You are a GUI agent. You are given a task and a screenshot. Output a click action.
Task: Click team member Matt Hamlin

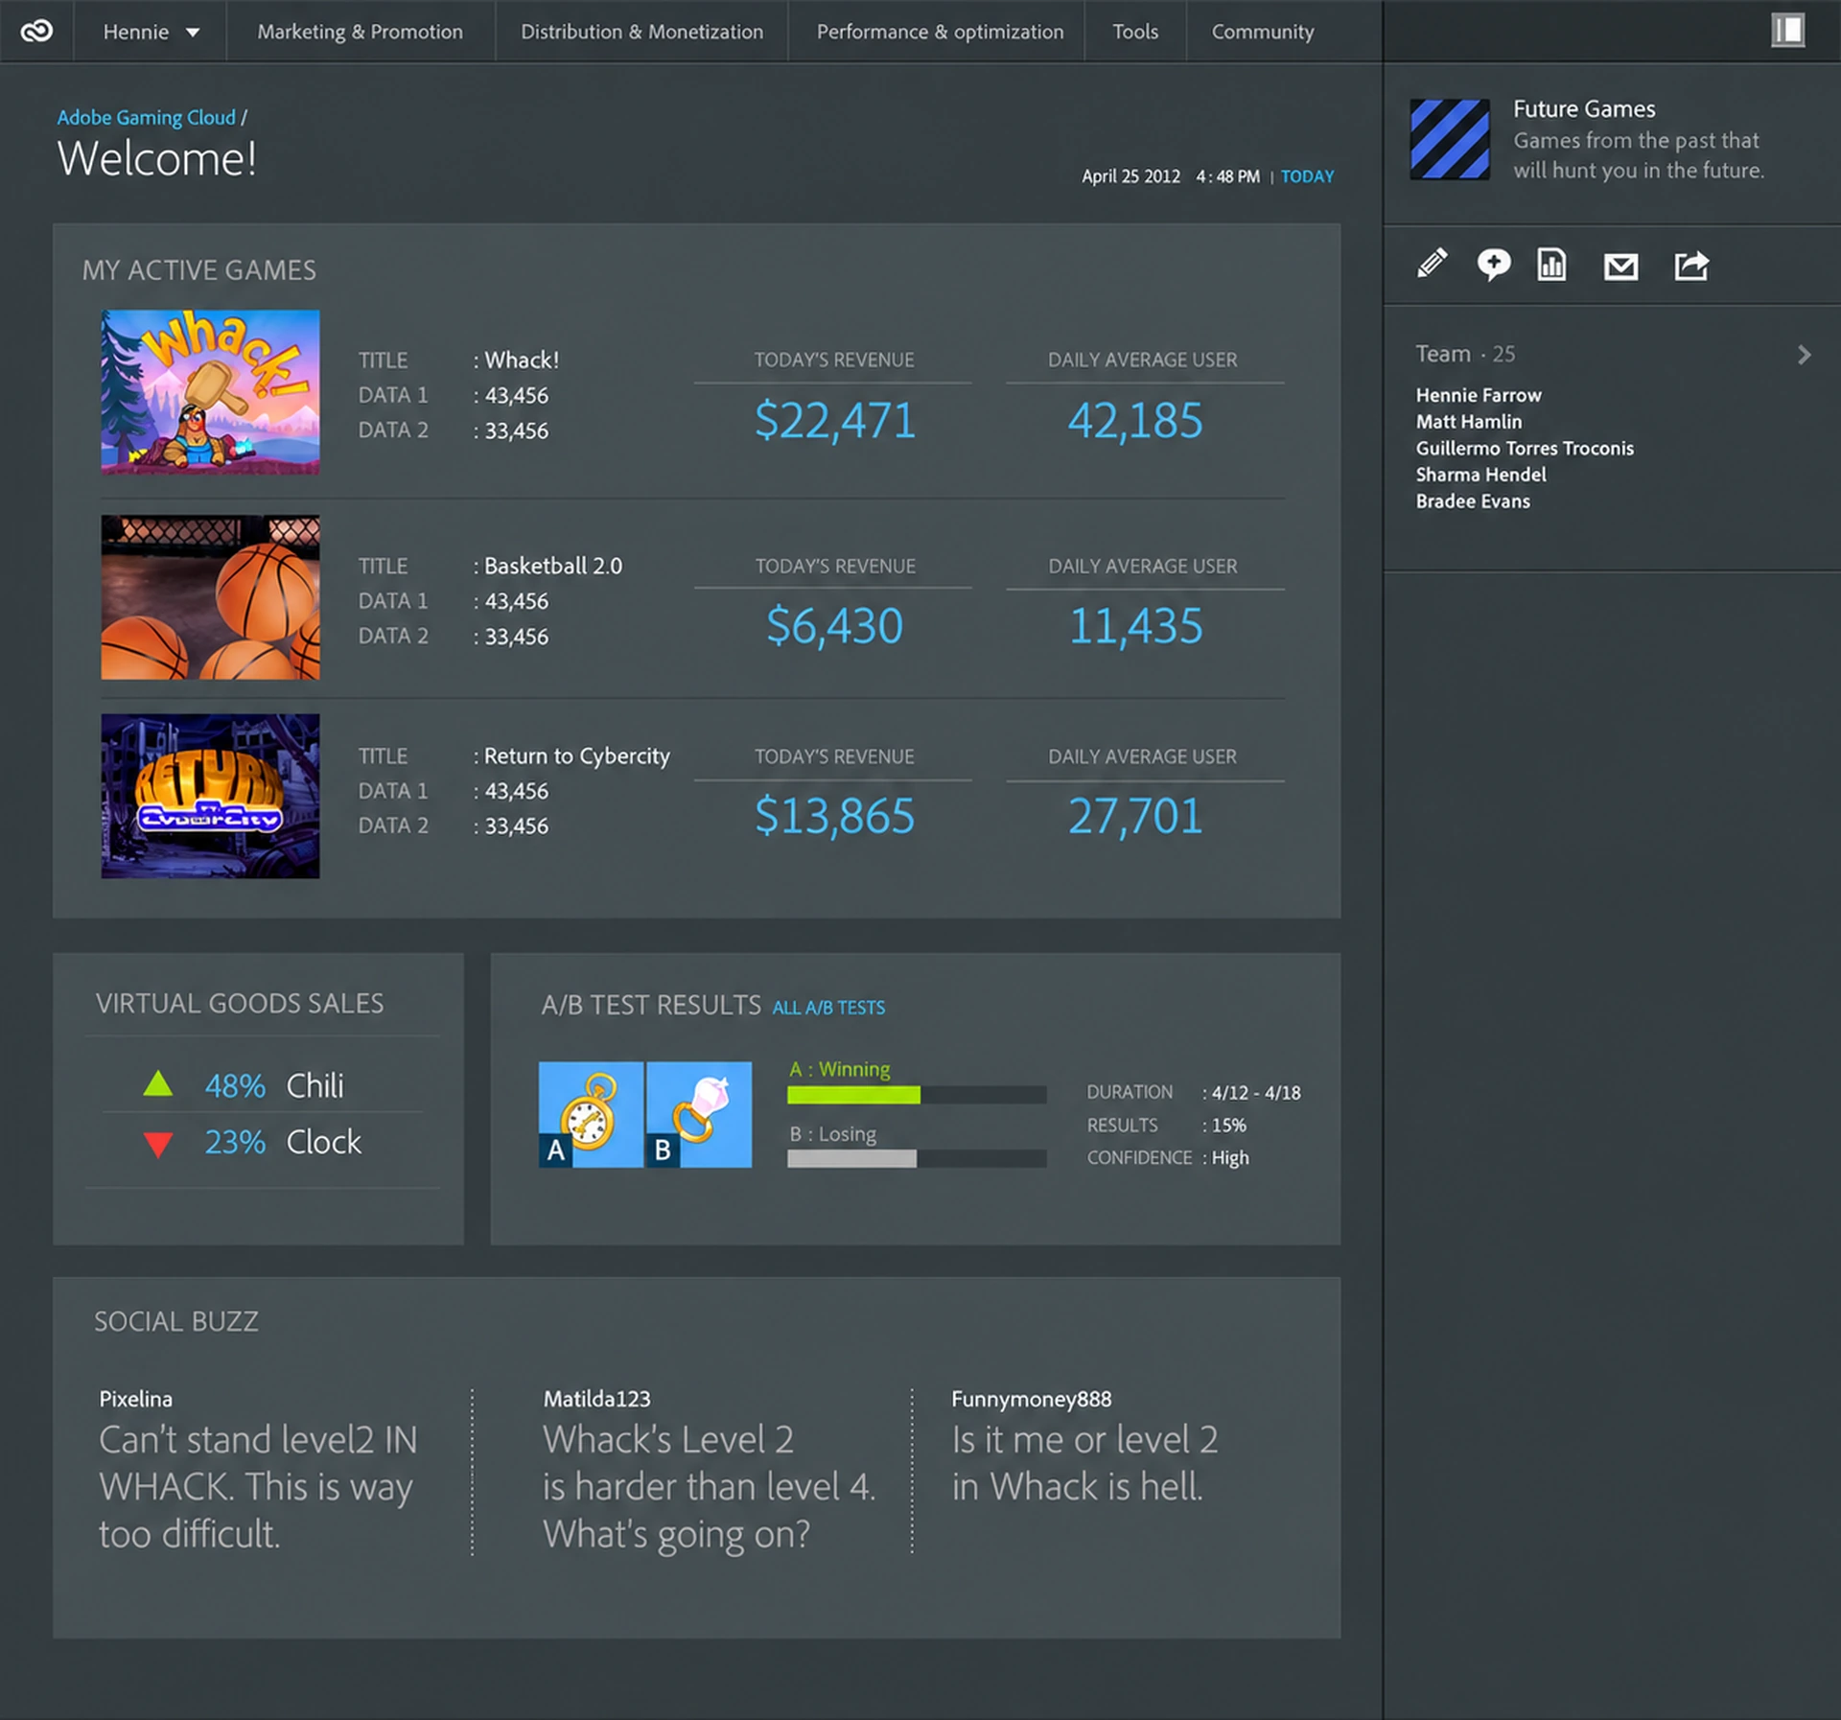[1468, 422]
